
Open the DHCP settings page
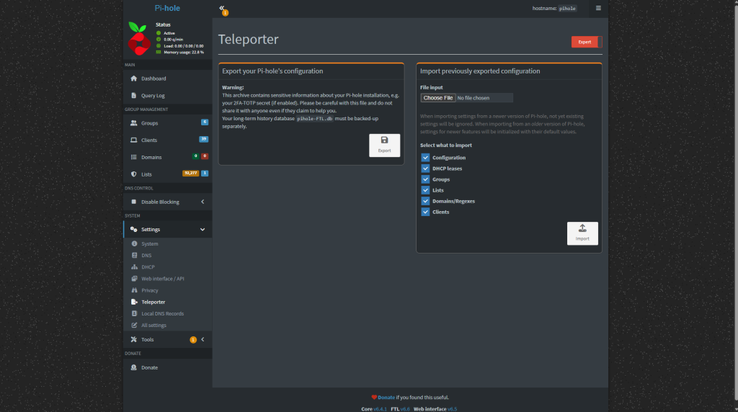148,267
